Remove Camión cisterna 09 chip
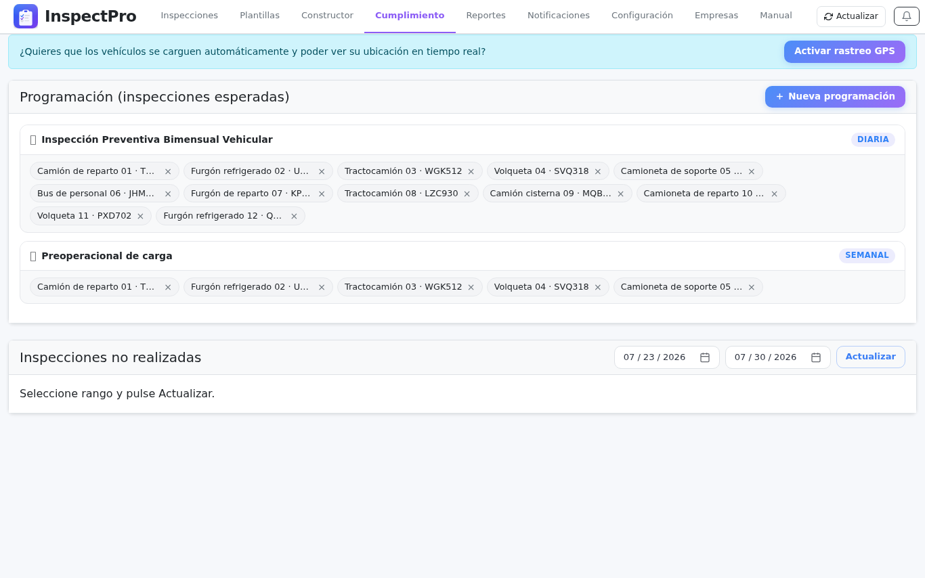This screenshot has width=925, height=578. click(621, 194)
